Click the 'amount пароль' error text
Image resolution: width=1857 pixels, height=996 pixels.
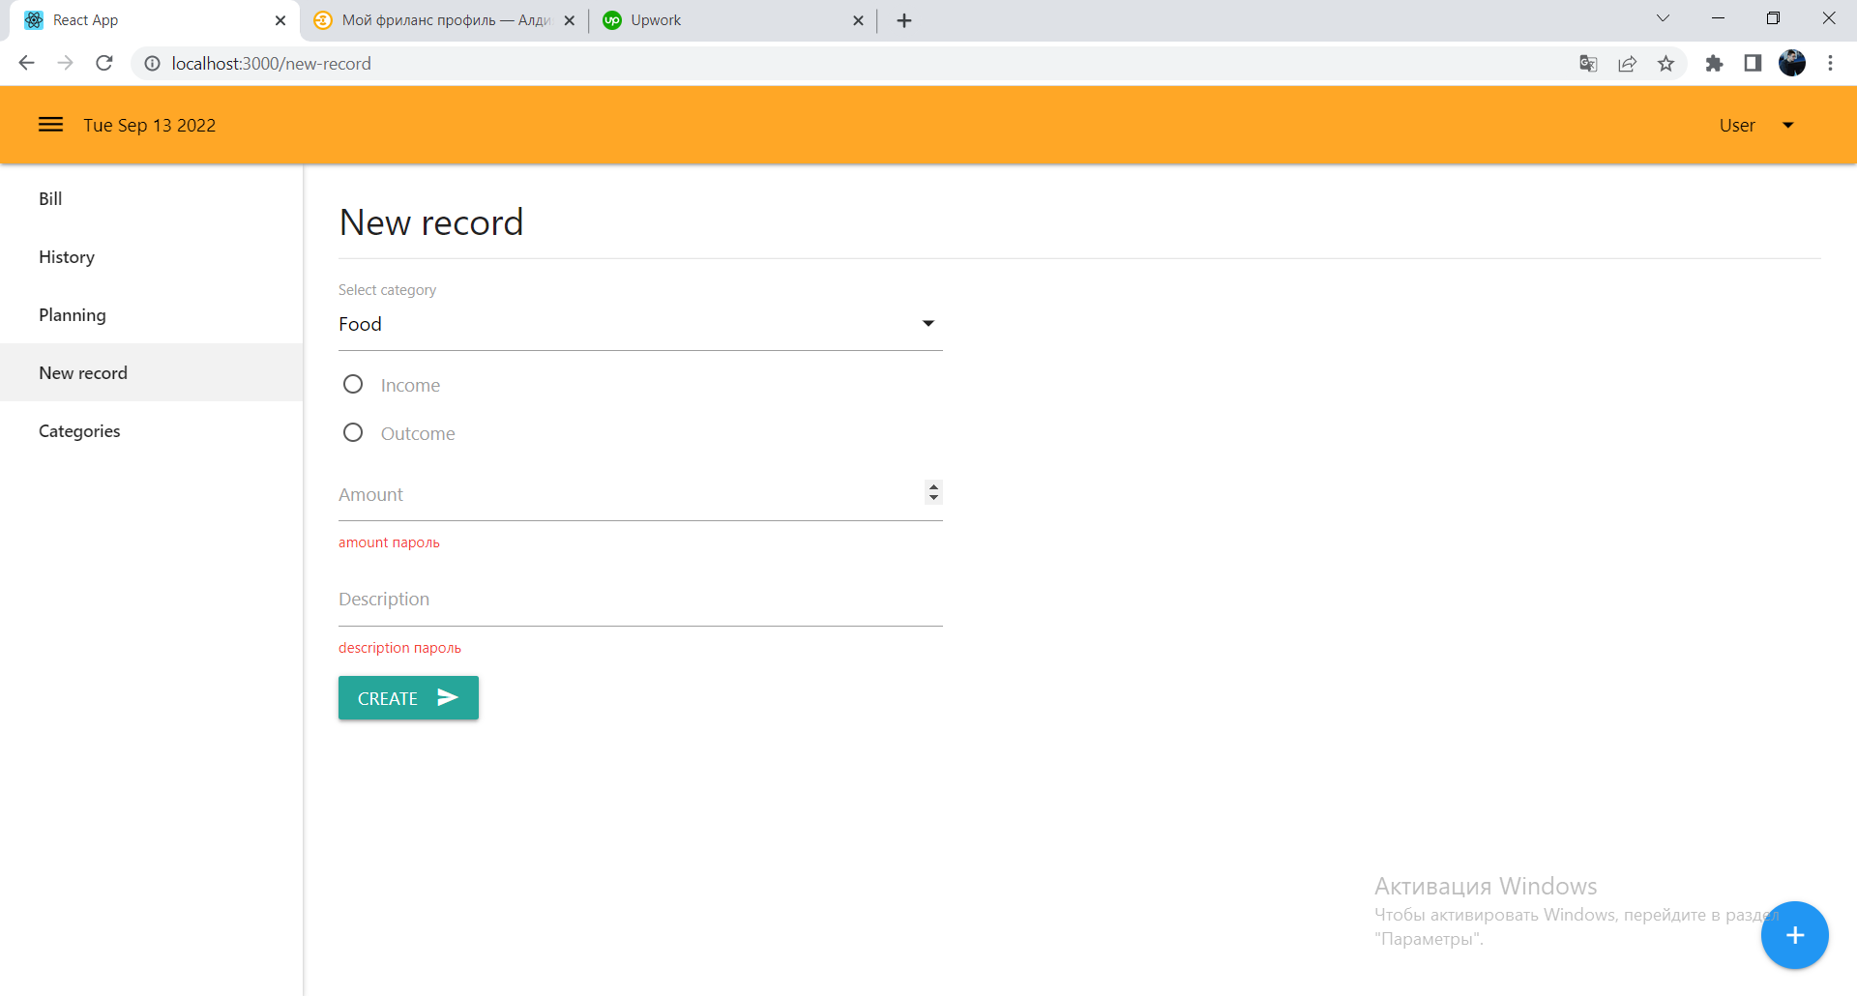pyautogui.click(x=389, y=542)
